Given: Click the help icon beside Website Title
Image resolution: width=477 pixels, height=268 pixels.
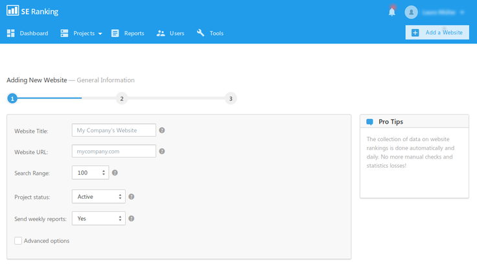Looking at the screenshot, I should coord(162,130).
